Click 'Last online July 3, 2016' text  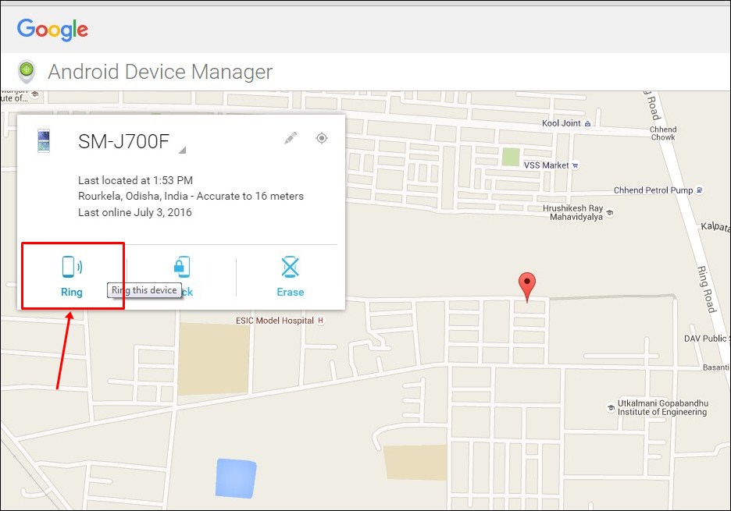[x=135, y=212]
